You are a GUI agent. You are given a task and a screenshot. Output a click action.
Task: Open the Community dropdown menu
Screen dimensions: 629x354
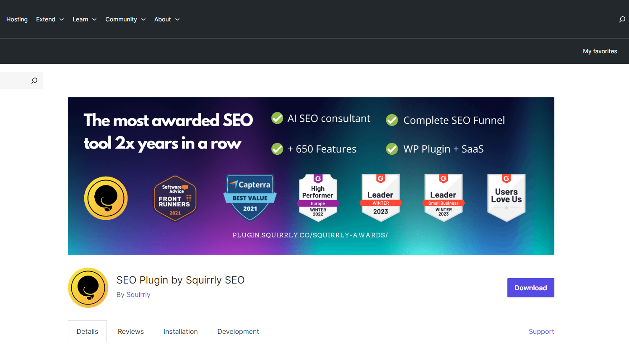pyautogui.click(x=125, y=19)
